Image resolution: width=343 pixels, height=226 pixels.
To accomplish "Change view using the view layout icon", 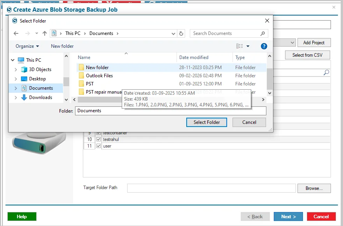I will [240, 46].
